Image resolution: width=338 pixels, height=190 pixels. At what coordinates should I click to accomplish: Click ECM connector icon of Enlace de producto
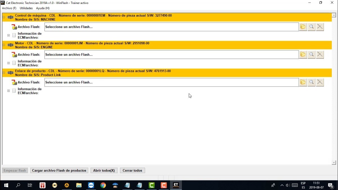point(10,73)
